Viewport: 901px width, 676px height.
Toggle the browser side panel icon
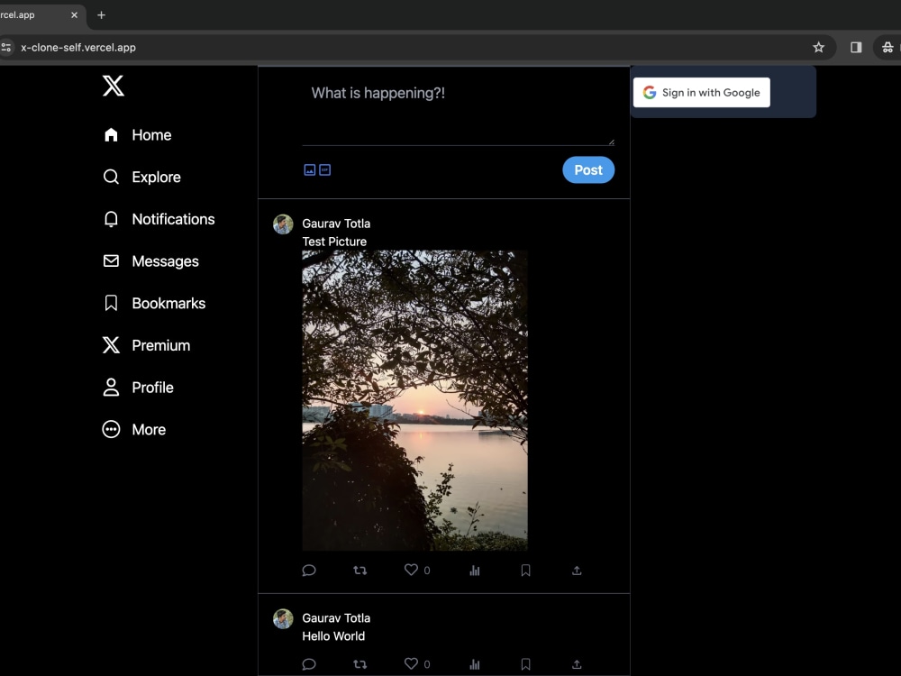coord(856,47)
